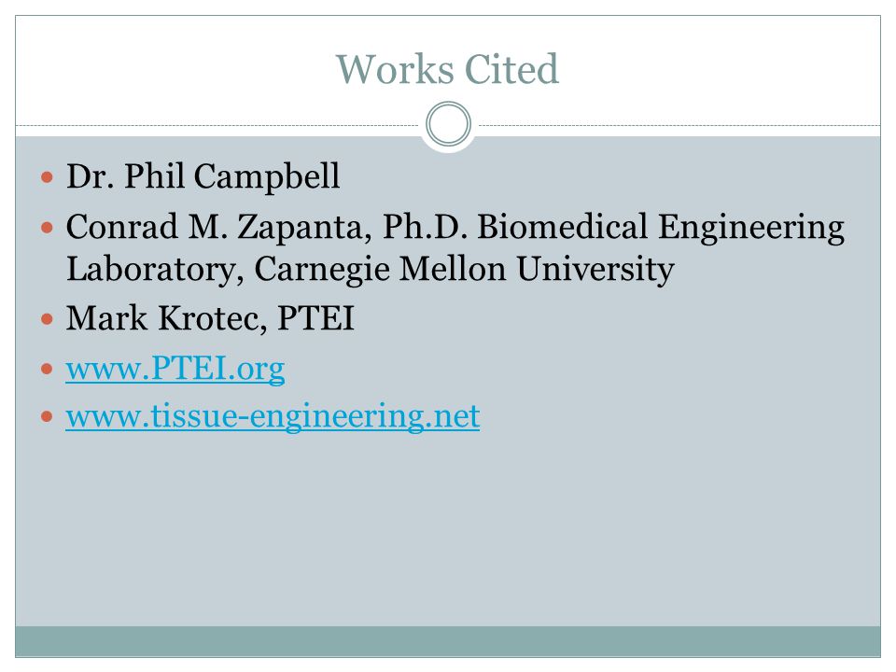Click the bullet before the www.PTEI.org link
The height and width of the screenshot is (672, 896).
click(48, 370)
